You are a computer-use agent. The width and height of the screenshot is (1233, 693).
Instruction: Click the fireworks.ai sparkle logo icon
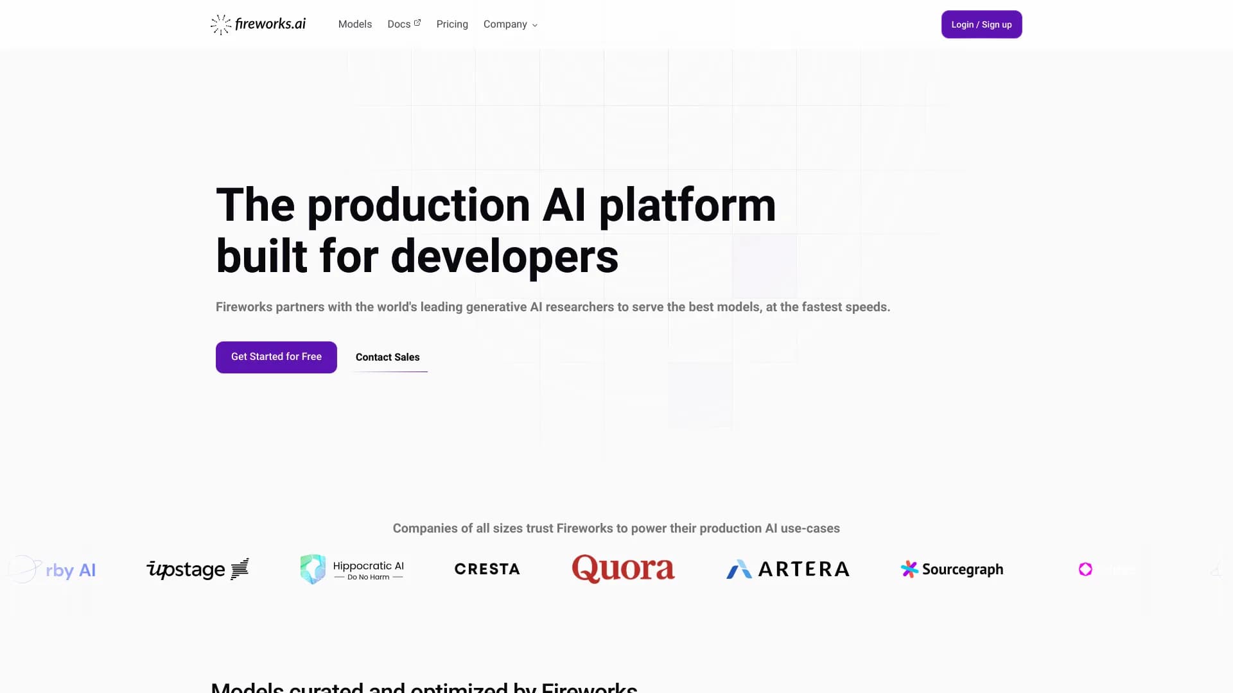tap(220, 24)
